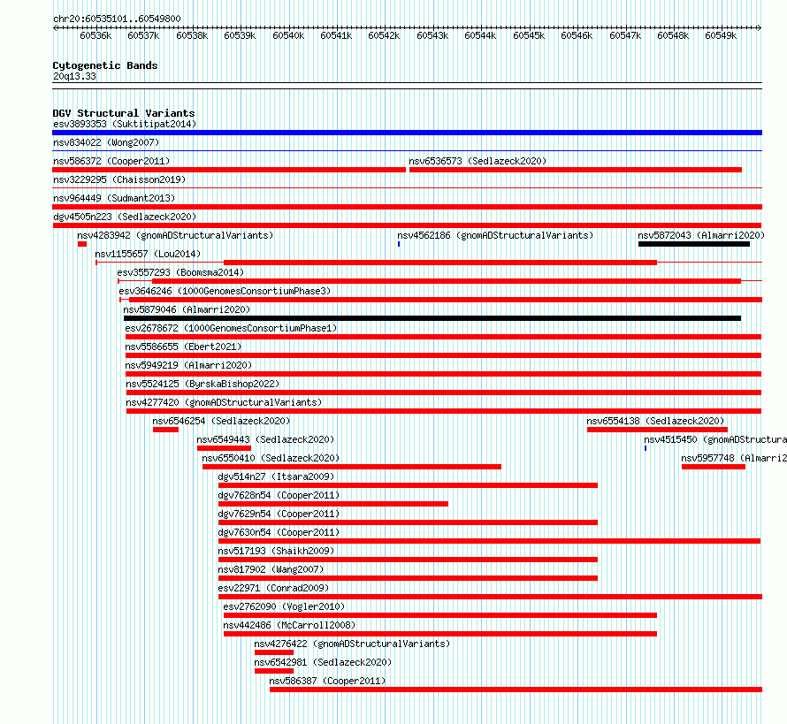Select esv2678672 (1000GenomesConsortiumPhase1) label

(231, 328)
